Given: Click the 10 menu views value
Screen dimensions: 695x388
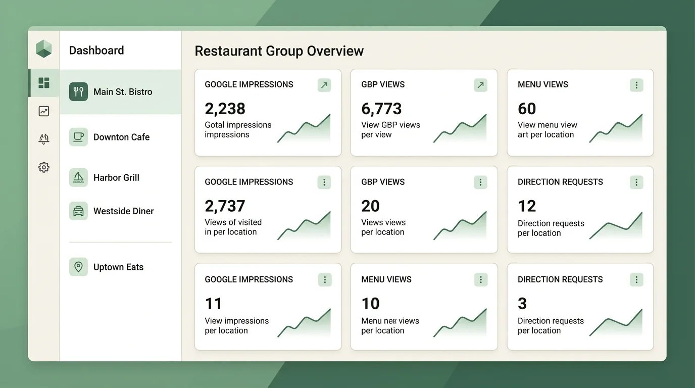Looking at the screenshot, I should click(x=370, y=304).
